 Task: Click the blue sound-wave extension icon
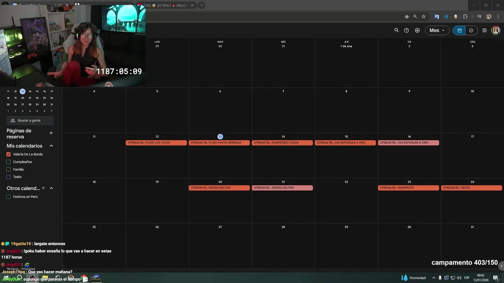446,17
